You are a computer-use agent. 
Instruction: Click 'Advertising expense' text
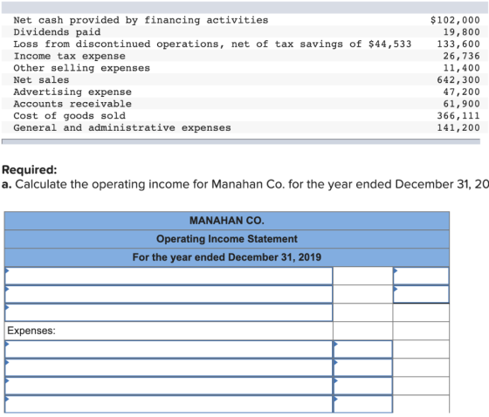pyautogui.click(x=72, y=92)
